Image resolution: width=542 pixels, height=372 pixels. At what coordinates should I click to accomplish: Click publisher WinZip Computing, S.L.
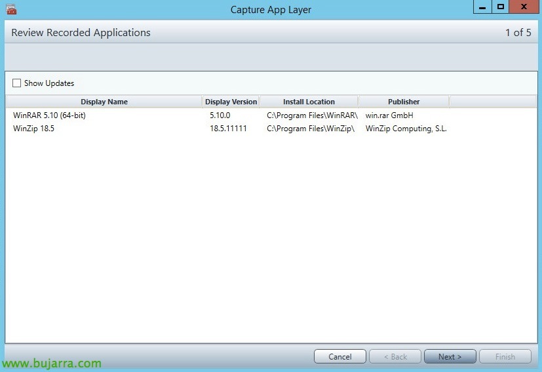(406, 129)
